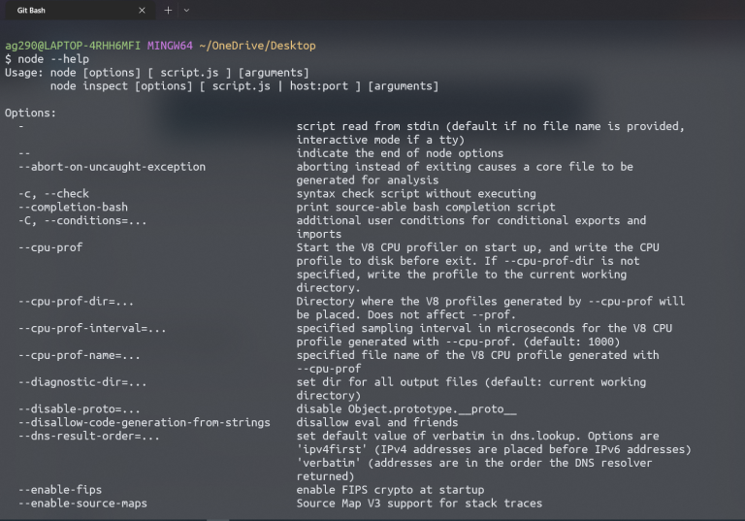The image size is (745, 521).
Task: Click the --completion-bash option text
Action: point(73,208)
